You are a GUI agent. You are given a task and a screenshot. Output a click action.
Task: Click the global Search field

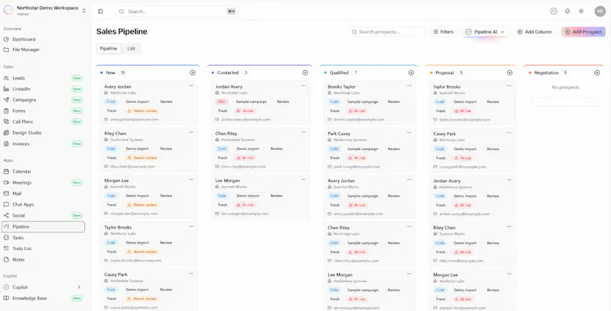(176, 11)
